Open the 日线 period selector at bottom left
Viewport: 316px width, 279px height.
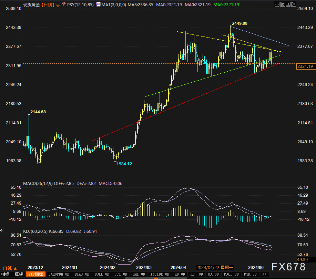click(x=10, y=268)
